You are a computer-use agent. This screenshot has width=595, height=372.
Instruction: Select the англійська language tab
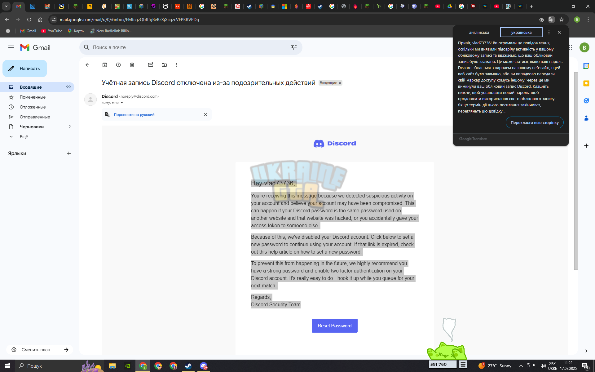(x=479, y=32)
